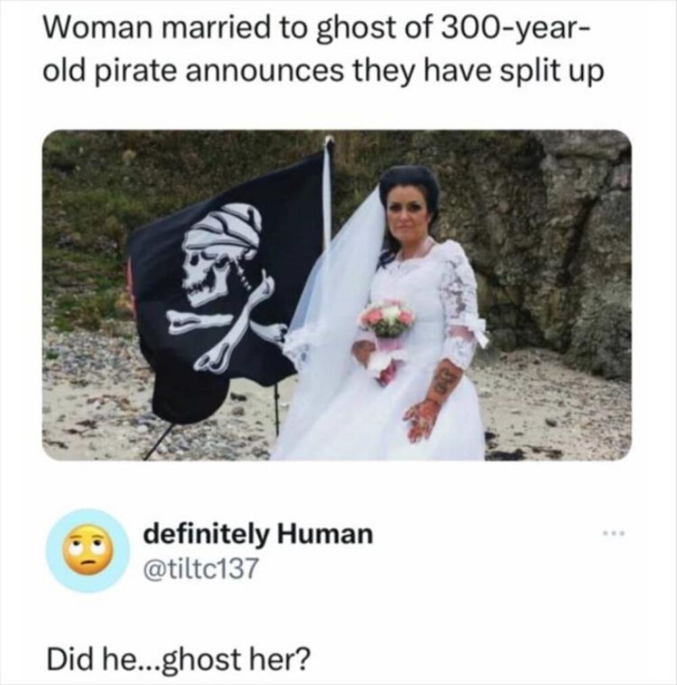Open the bride and pirate flag photo

pyautogui.click(x=337, y=296)
